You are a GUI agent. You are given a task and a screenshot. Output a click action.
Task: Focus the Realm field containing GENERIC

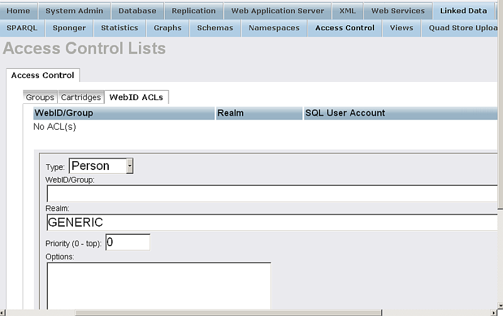[272, 223]
